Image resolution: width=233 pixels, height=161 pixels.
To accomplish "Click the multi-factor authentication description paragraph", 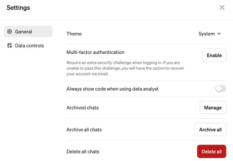I will click(123, 68).
